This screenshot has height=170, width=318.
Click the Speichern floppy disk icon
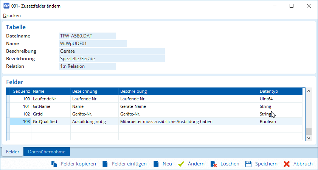click(x=248, y=164)
